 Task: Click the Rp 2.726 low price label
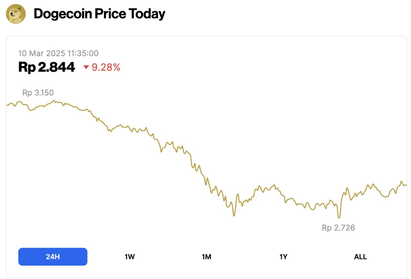pos(338,227)
